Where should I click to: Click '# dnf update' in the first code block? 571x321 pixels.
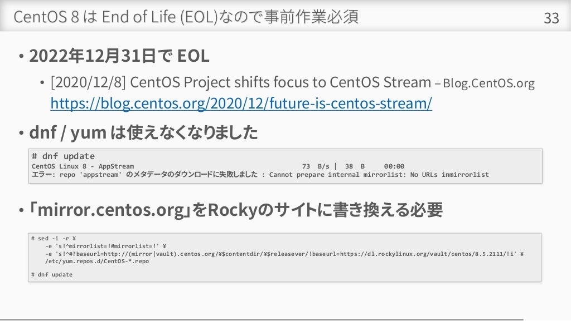[63, 156]
